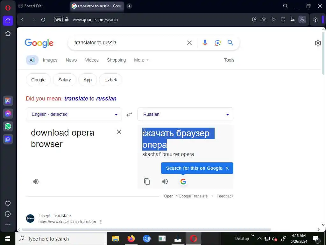Image resolution: width=326 pixels, height=245 pixels.
Task: Take a snapshot with camera icon
Action: [x=264, y=19]
